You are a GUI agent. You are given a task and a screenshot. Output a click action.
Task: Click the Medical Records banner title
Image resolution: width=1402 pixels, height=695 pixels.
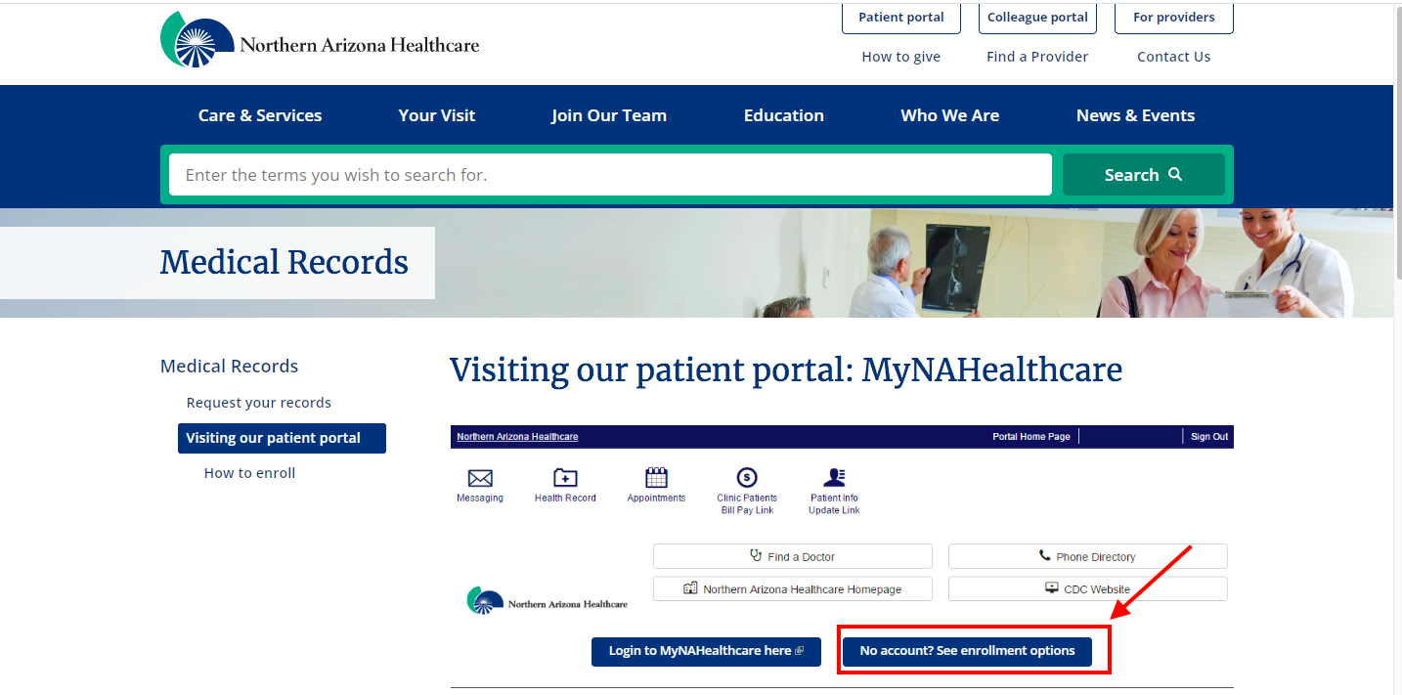[285, 262]
